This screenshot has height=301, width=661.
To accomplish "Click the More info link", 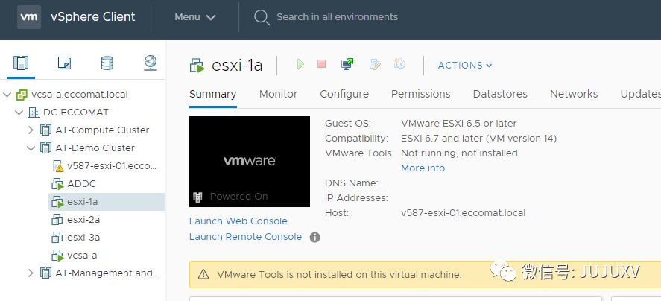I will point(423,168).
